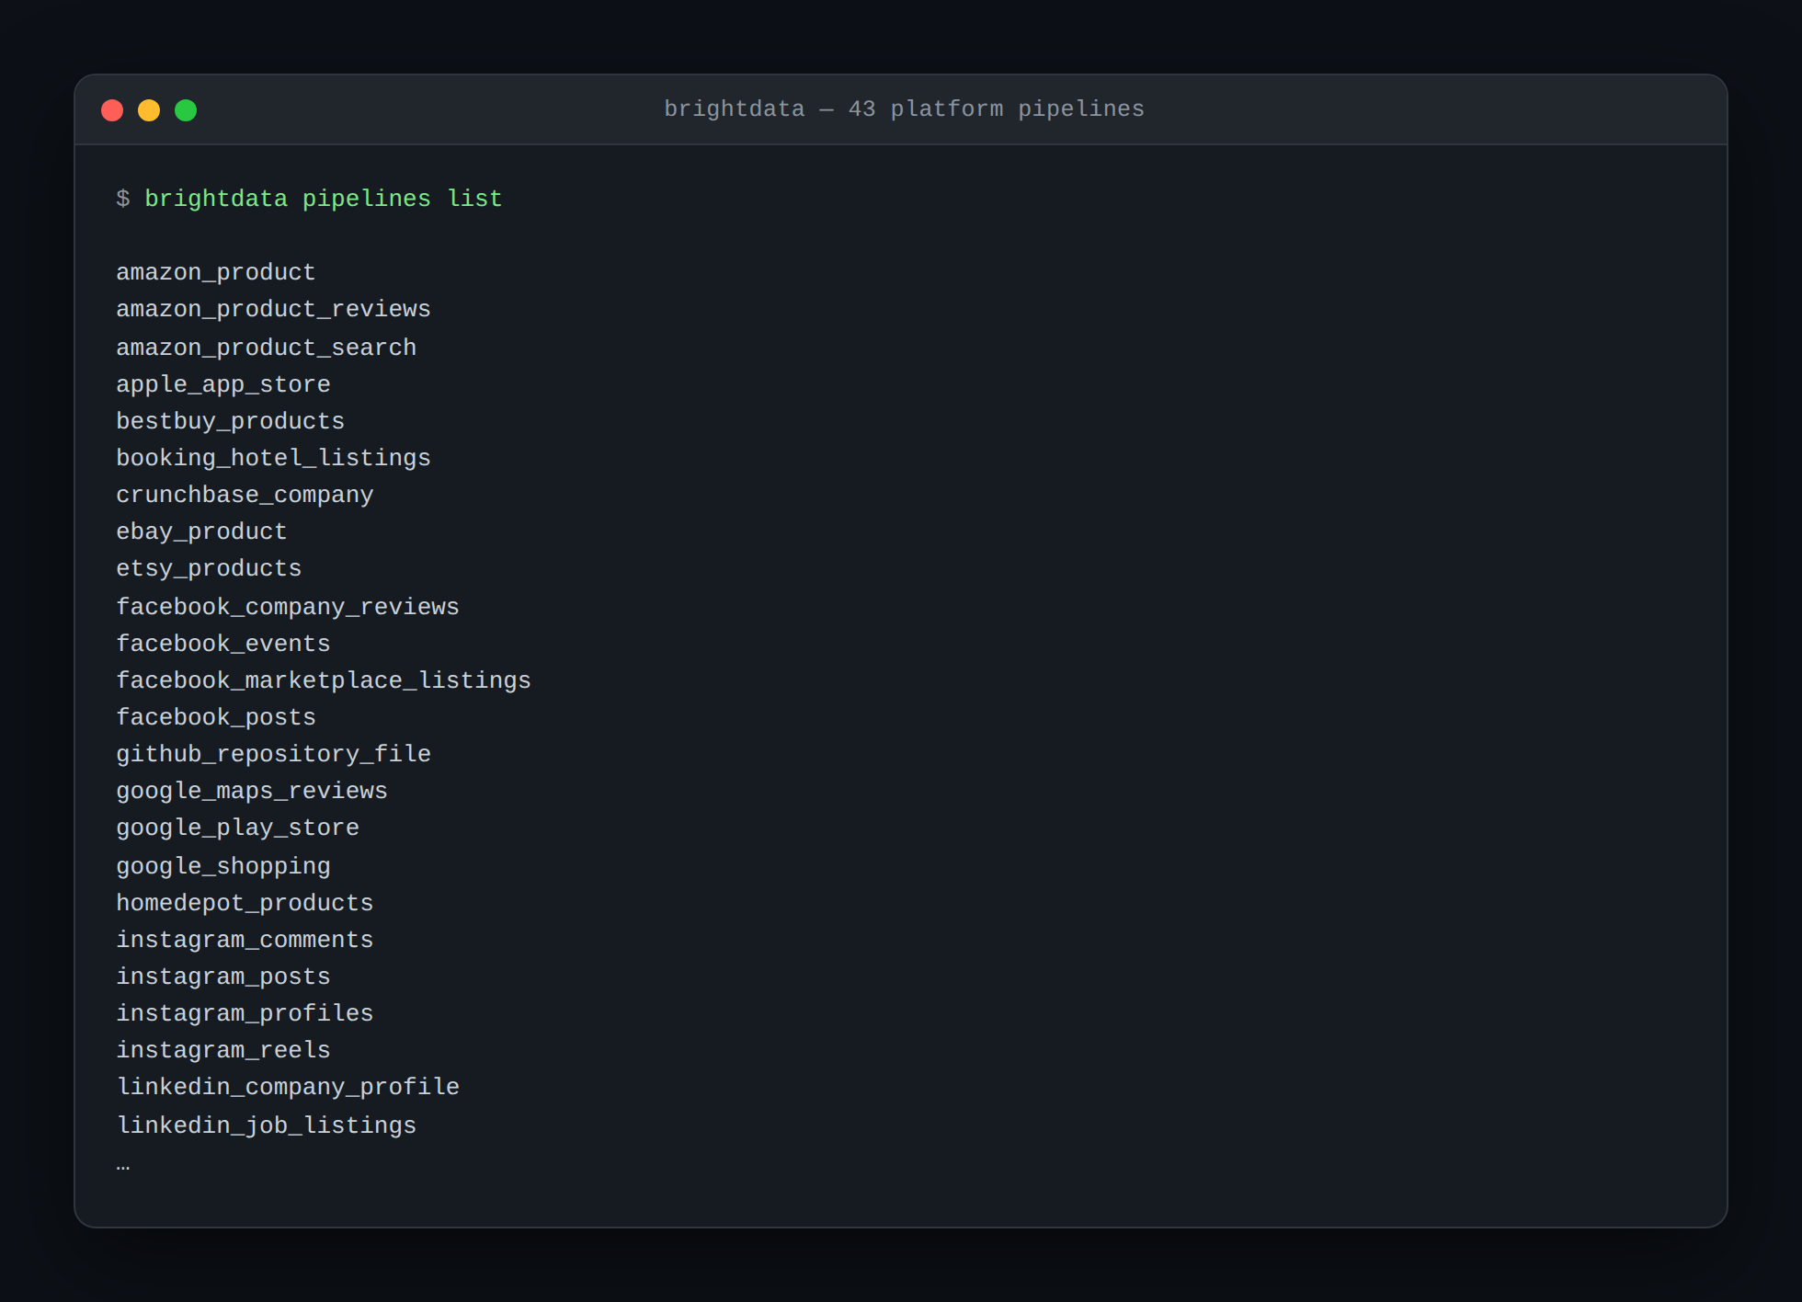The width and height of the screenshot is (1802, 1302).
Task: Click the green maximize window button
Action: [x=186, y=110]
